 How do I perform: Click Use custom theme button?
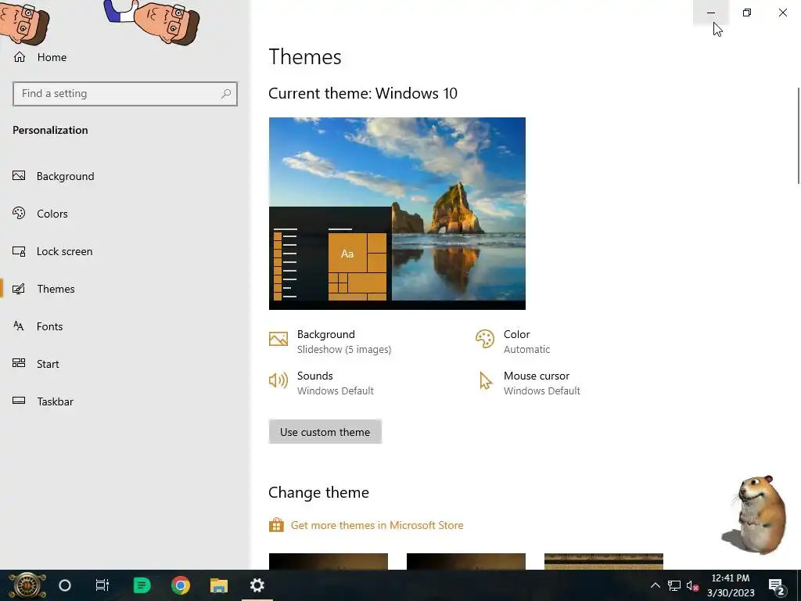tap(325, 432)
